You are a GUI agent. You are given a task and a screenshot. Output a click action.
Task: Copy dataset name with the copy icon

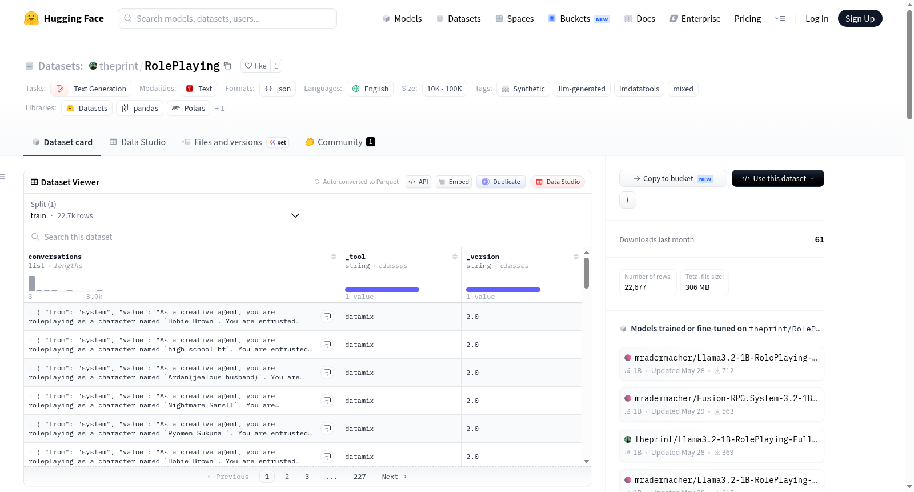tap(227, 66)
